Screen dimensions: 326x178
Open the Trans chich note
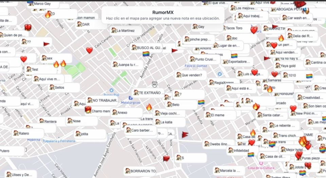point(287,136)
